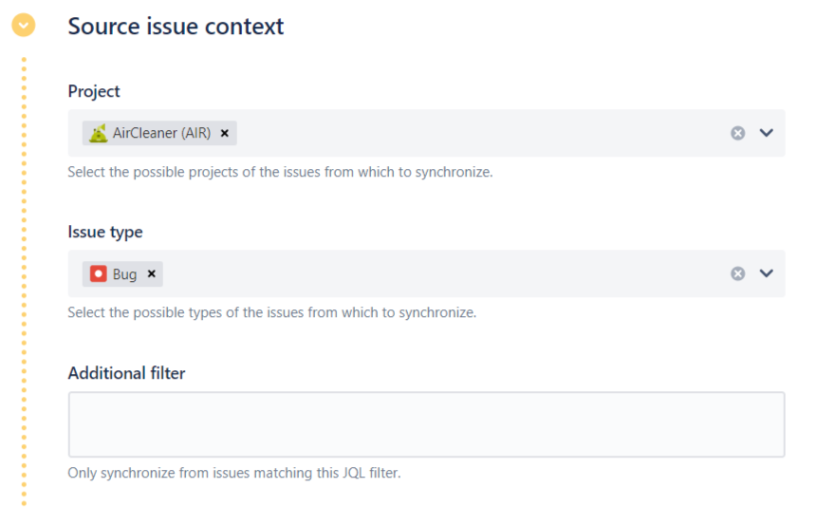Click the JQL filter helper text
Screen dimensions: 816x525
tap(234, 473)
